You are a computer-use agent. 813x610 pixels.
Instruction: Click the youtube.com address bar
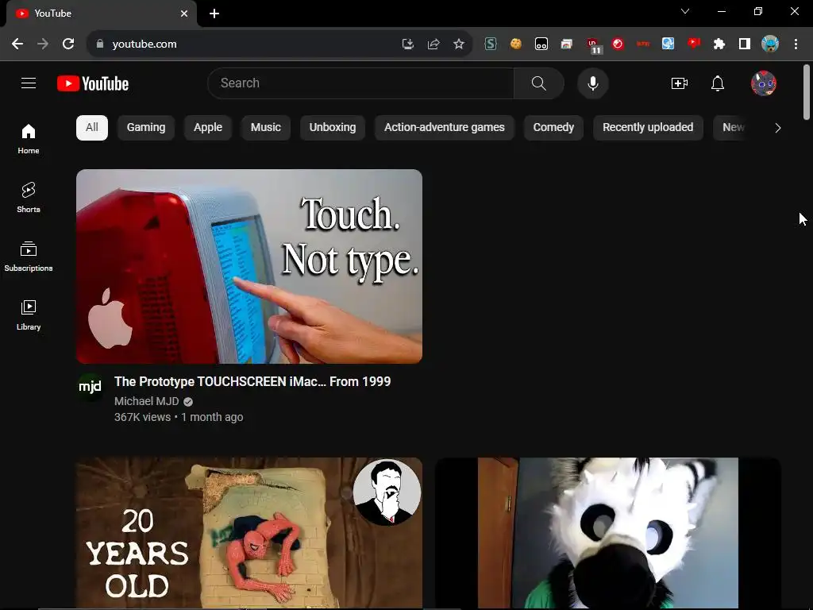point(249,44)
